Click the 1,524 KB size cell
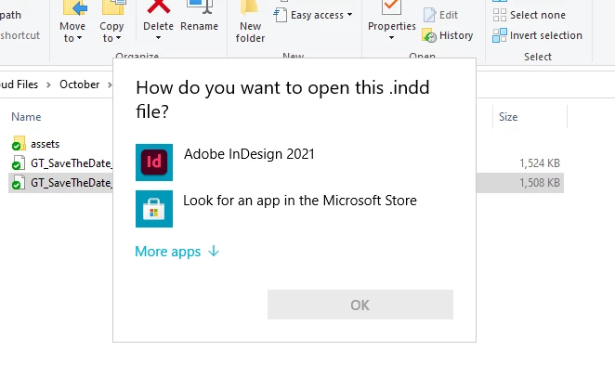The width and height of the screenshot is (615, 390). coord(540,163)
